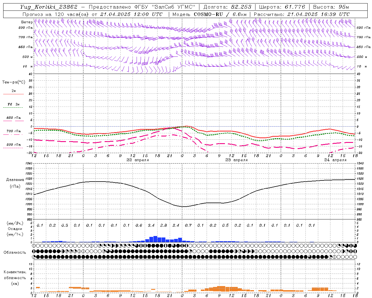The height and width of the screenshot is (298, 372).
Task: Click the dashed line sample under '500 гПа' legend
Action: [13, 148]
